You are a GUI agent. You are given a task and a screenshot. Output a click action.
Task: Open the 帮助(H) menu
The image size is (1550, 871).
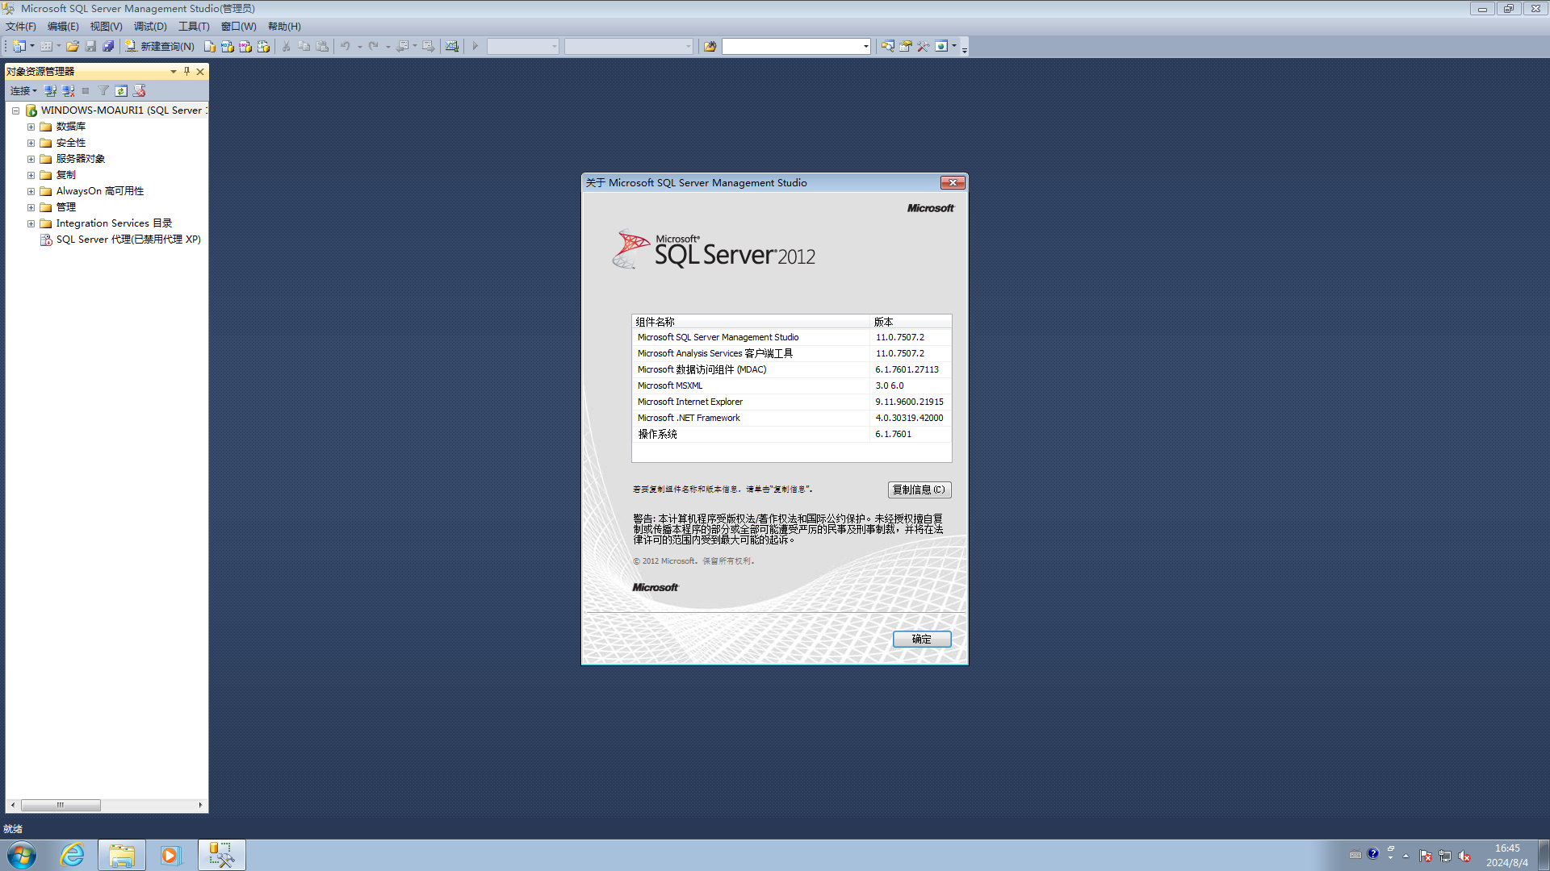pyautogui.click(x=284, y=27)
